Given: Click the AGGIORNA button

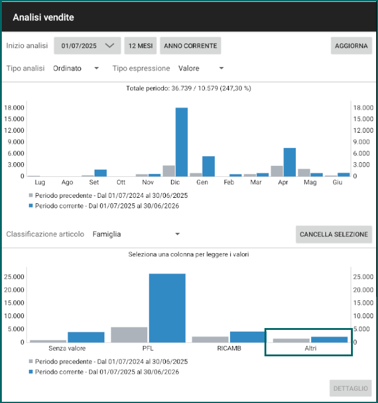Looking at the screenshot, I should click(351, 45).
